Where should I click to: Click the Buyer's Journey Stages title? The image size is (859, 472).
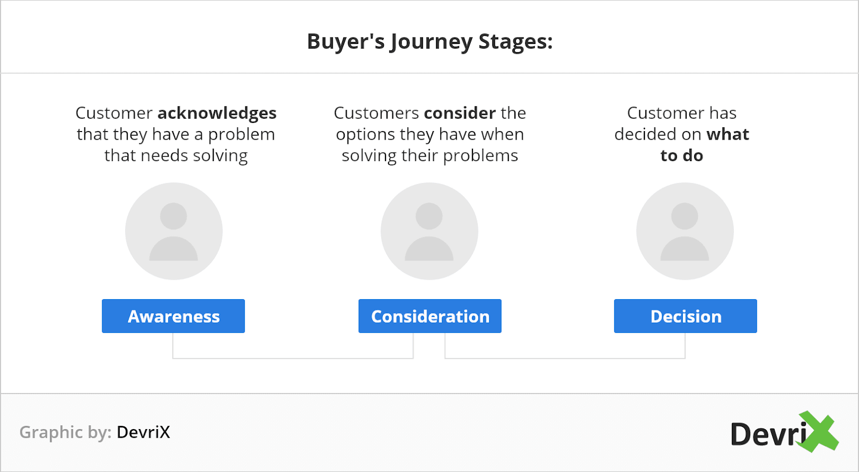click(x=429, y=41)
